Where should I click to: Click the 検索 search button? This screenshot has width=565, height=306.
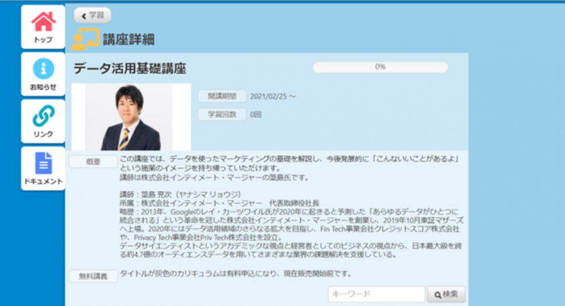446,295
